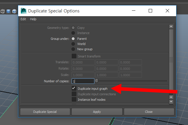Click the top scroll up arrow
The image size is (188, 125).
tap(171, 27)
